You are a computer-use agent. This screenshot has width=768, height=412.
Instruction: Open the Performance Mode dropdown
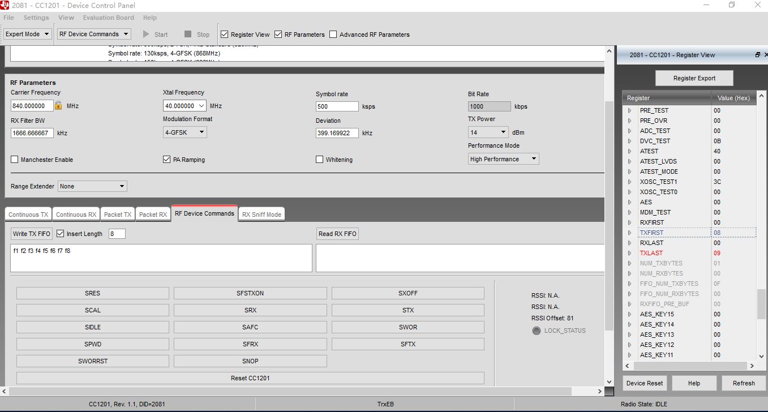pyautogui.click(x=504, y=159)
